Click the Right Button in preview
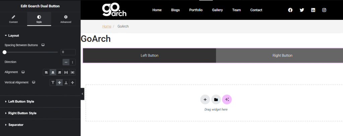 tap(280, 56)
